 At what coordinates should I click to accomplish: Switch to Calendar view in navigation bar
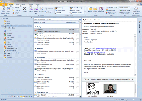(12, 97)
